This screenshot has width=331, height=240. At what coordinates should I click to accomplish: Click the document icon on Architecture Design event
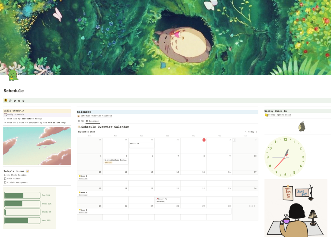pos(105,160)
